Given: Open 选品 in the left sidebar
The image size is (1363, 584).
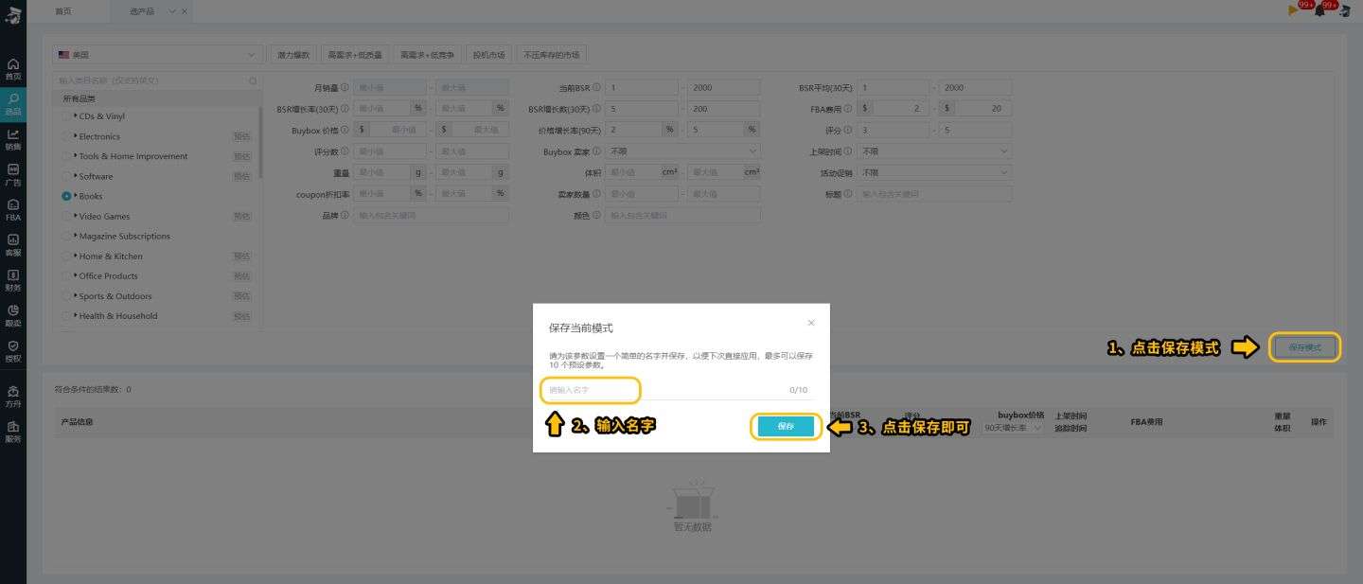Looking at the screenshot, I should tap(12, 103).
